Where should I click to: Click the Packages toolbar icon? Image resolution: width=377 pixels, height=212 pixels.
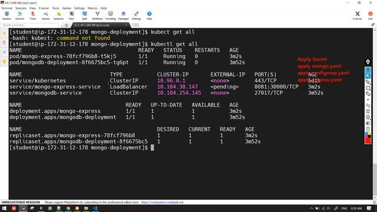click(x=123, y=16)
